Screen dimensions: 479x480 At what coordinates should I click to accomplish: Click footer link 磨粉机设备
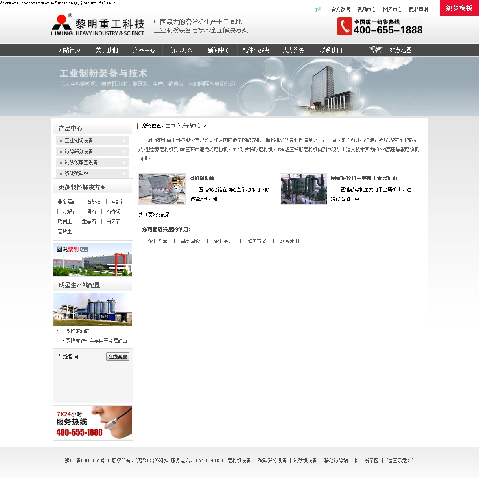[x=239, y=460]
